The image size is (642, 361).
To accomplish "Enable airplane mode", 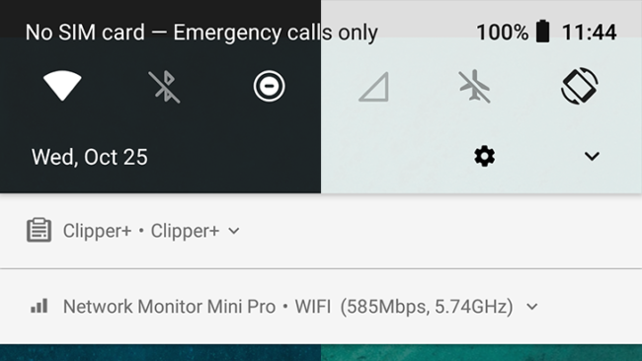I will (x=475, y=86).
